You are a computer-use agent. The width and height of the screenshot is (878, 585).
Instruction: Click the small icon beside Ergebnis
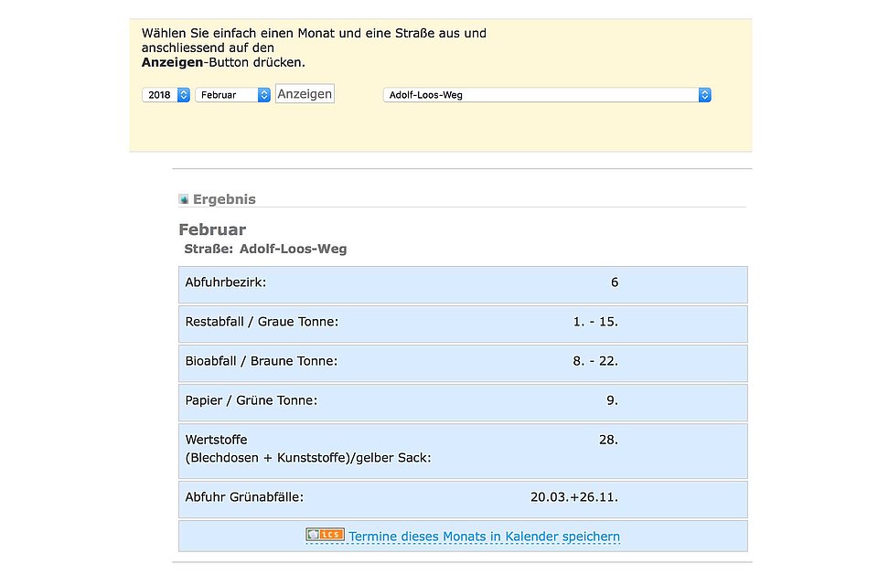[x=184, y=199]
